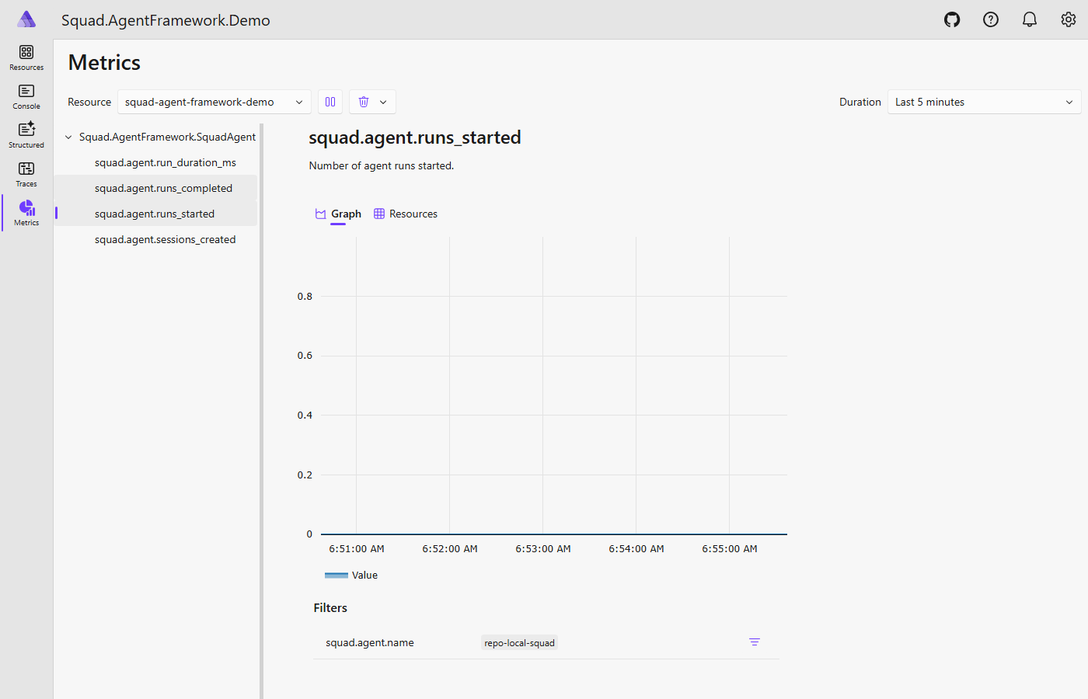
Task: Click the squad.agent.runs_started chart heading
Action: 415,137
